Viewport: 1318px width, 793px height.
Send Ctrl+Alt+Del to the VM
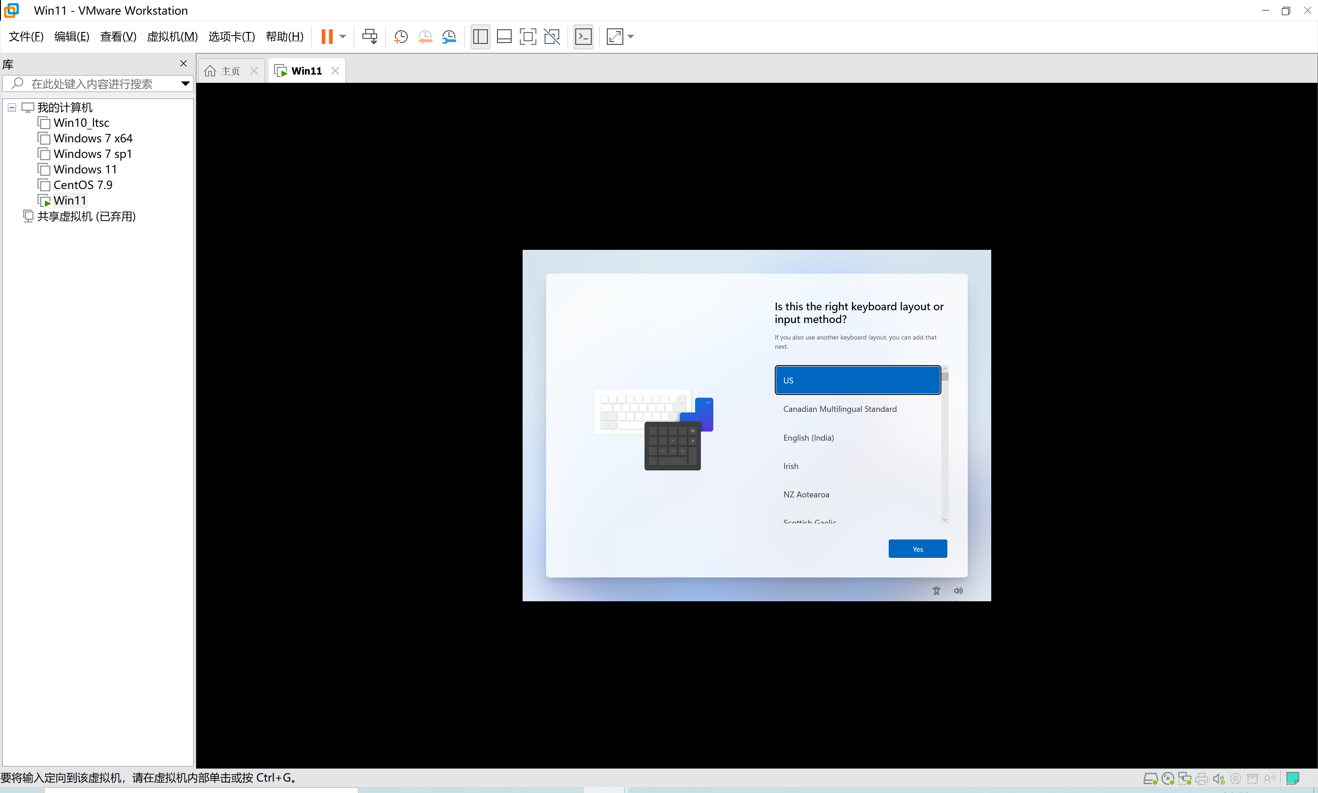370,36
